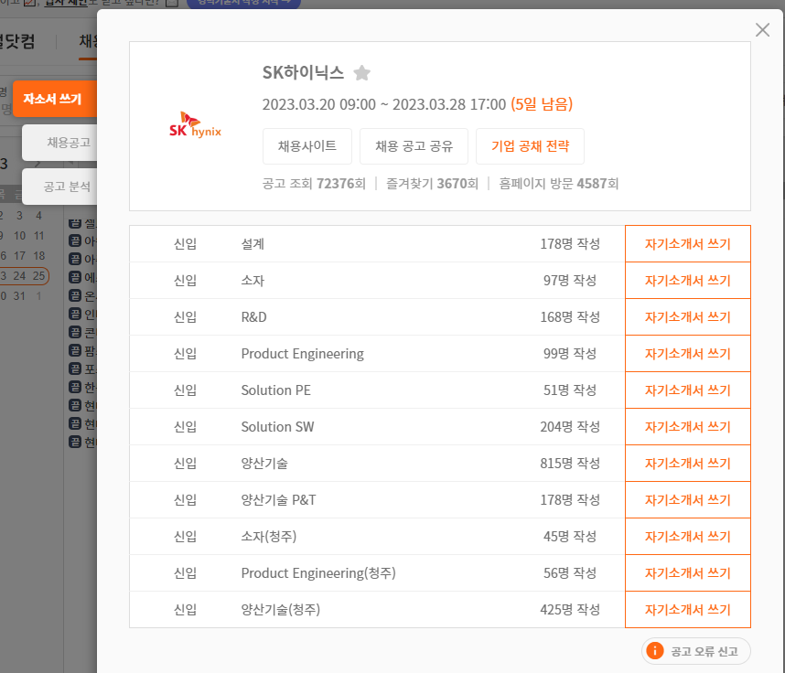Open 공고 분석 in background sidebar
This screenshot has height=673, width=785.
click(x=60, y=187)
